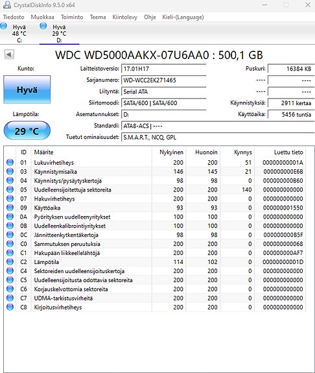Switch to drive C: tab showing 48 °C
This screenshot has width=315, height=373.
pos(19,33)
